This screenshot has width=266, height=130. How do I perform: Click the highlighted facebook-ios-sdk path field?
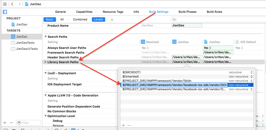click(174, 85)
